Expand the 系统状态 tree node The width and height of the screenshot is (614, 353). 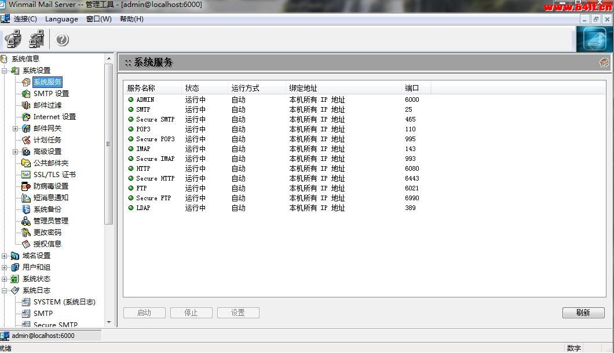click(x=4, y=279)
